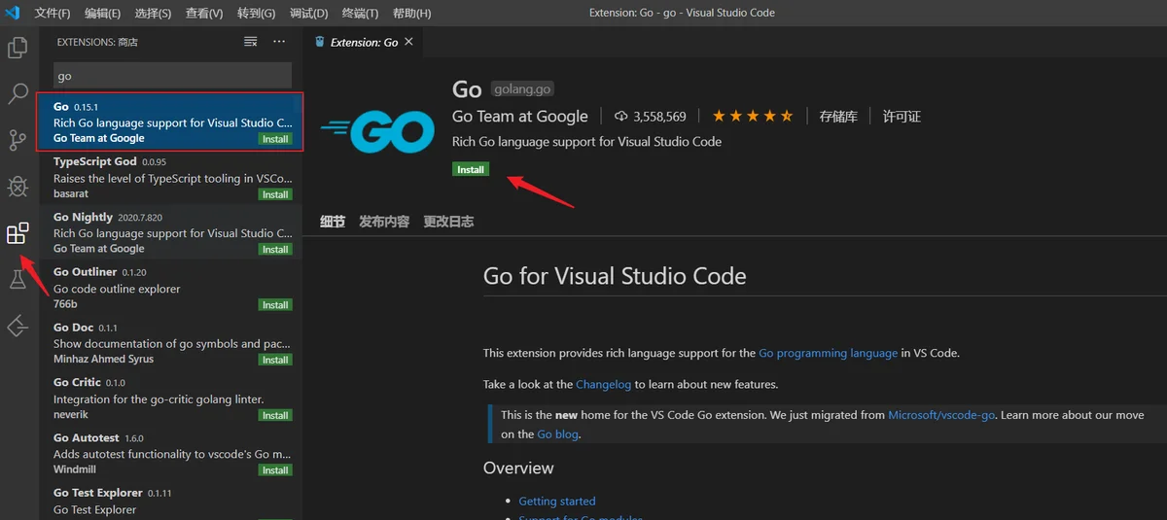Install the TypeScript God extension
Screen dimensions: 1167x520
275,194
